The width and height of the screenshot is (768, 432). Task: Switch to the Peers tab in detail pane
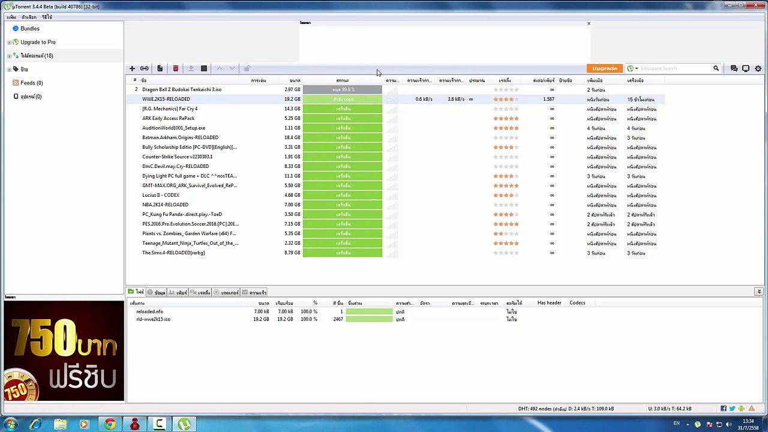178,292
